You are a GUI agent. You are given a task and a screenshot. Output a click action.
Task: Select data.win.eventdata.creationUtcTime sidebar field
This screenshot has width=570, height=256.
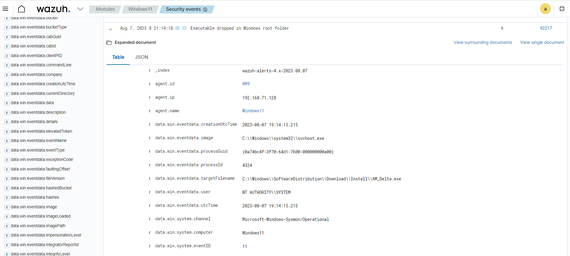click(x=43, y=84)
